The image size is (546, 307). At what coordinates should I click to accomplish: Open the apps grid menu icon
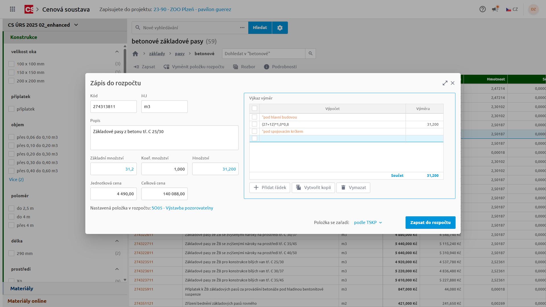(12, 9)
